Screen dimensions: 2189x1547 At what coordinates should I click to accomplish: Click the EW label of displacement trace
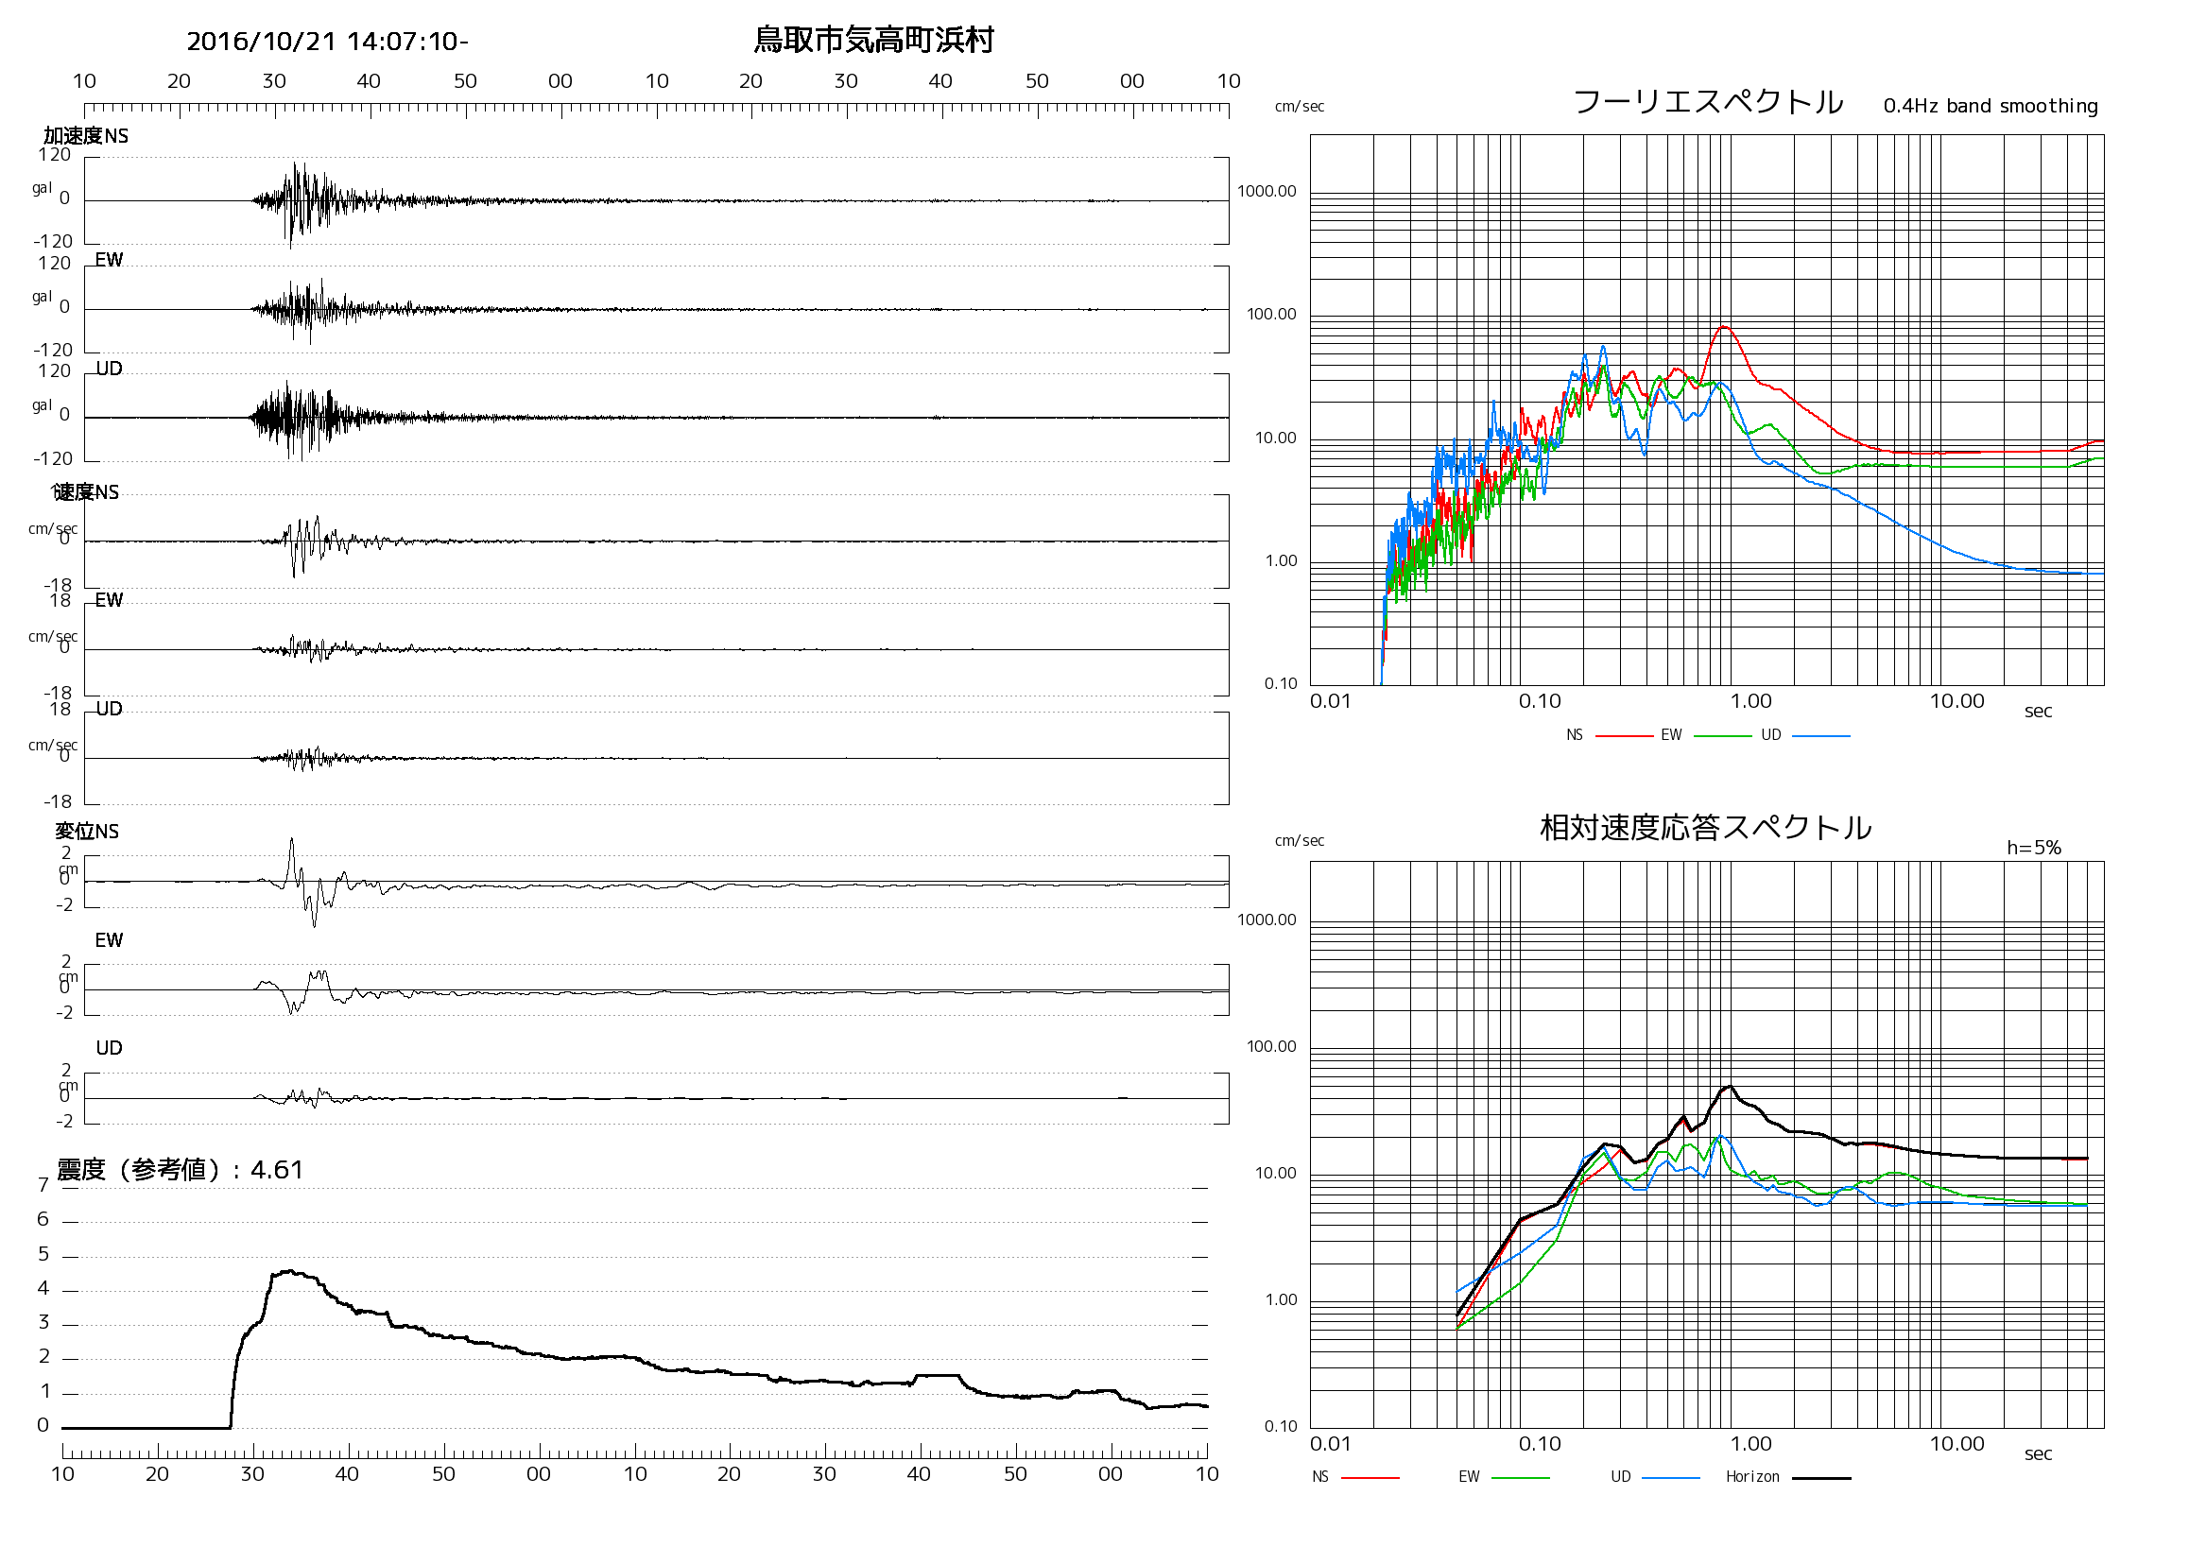(x=109, y=941)
